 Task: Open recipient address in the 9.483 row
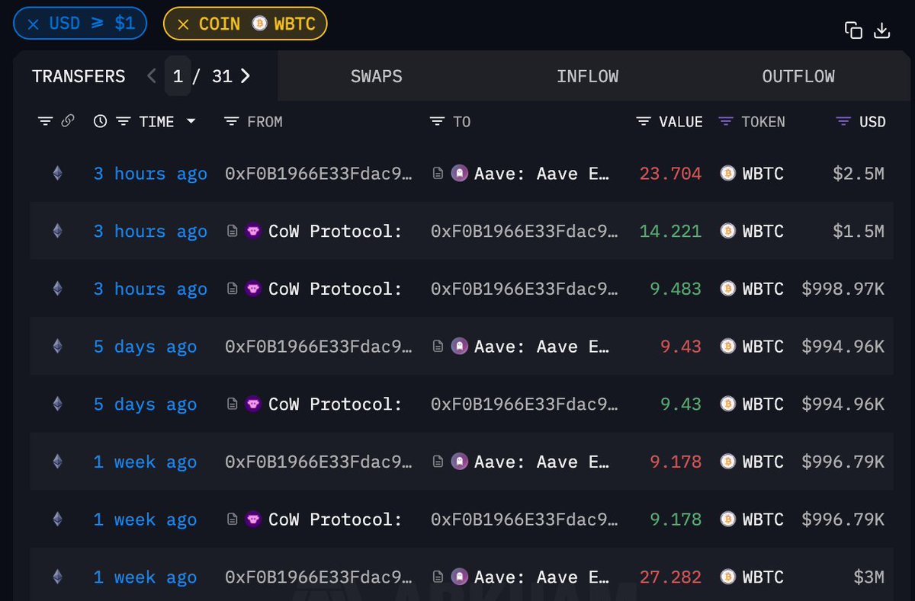pos(525,289)
